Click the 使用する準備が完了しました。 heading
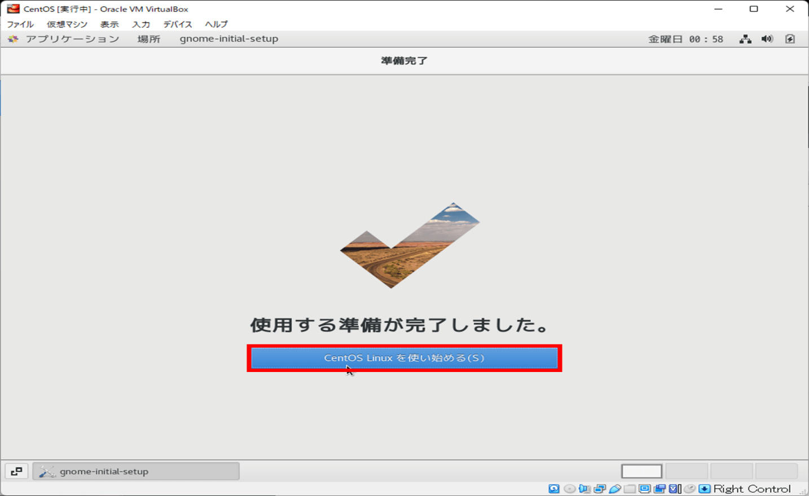Screen dimensions: 809x496 399,325
